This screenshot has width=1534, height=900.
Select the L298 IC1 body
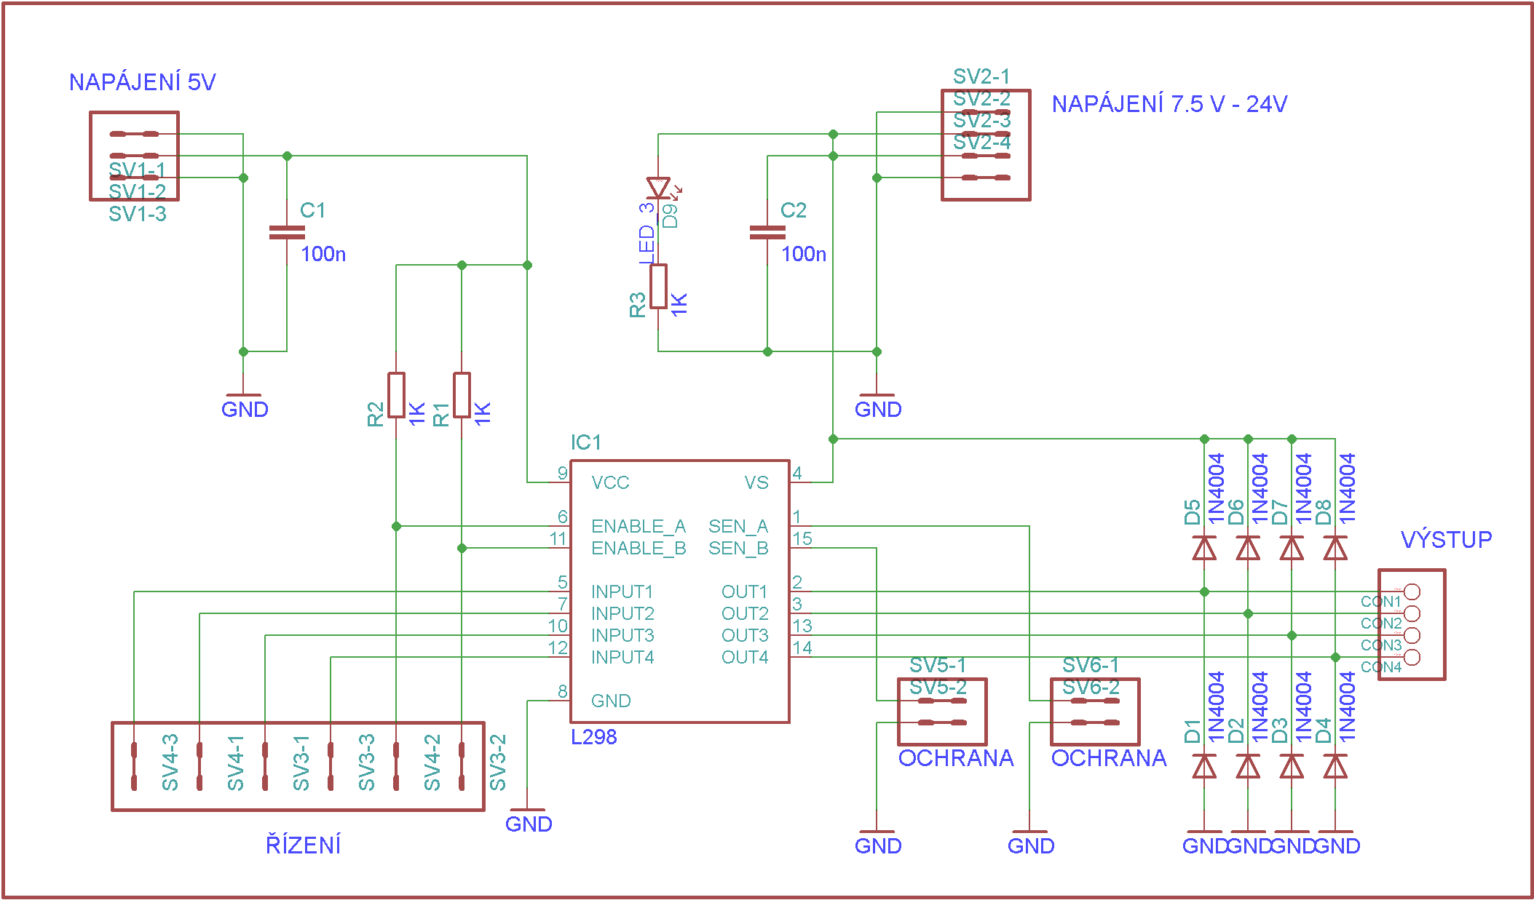click(x=680, y=592)
